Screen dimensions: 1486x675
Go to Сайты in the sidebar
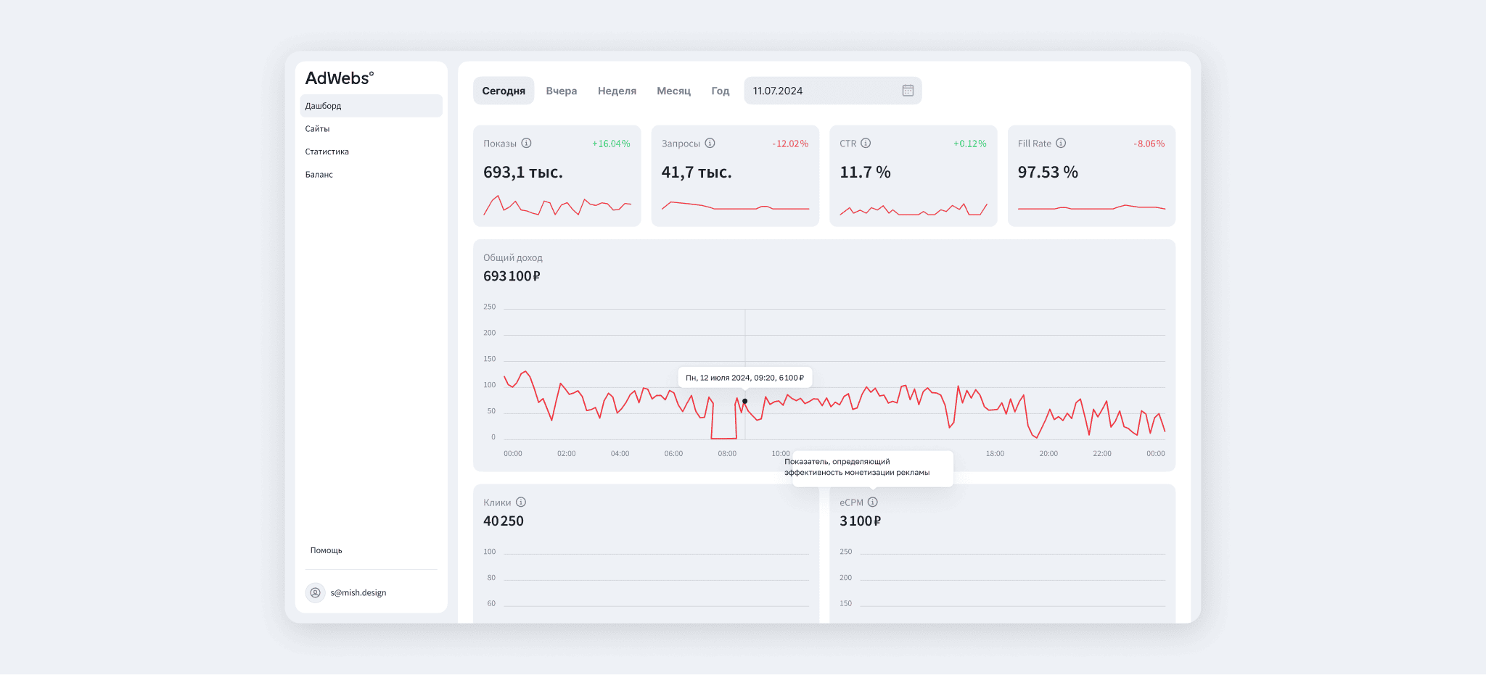point(318,129)
